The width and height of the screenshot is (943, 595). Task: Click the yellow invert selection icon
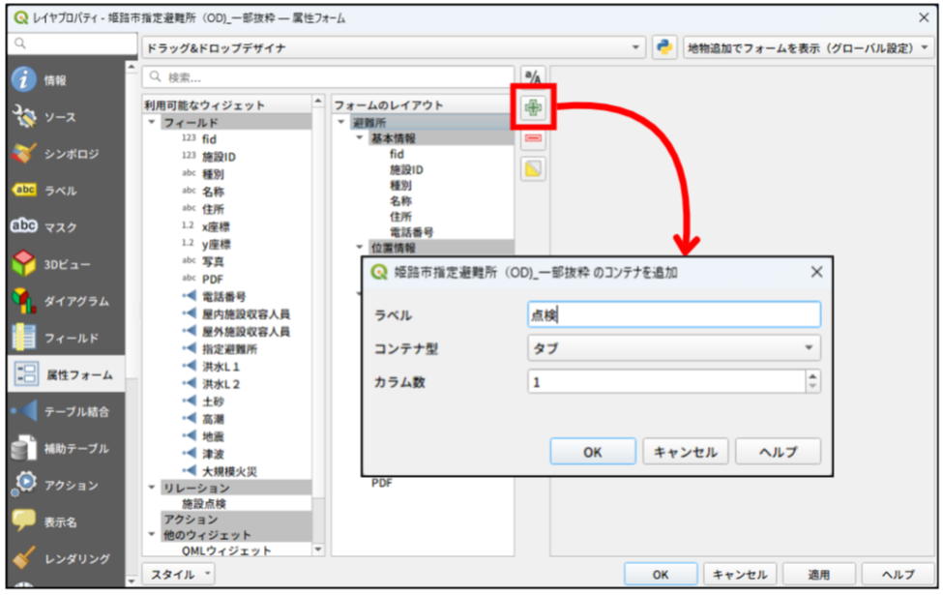[x=533, y=169]
